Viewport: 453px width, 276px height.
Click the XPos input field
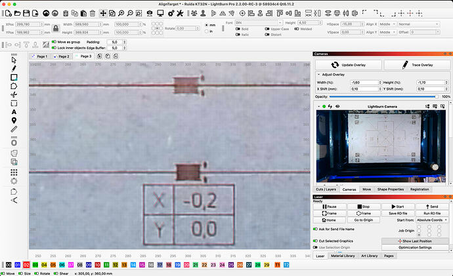(x=29, y=24)
